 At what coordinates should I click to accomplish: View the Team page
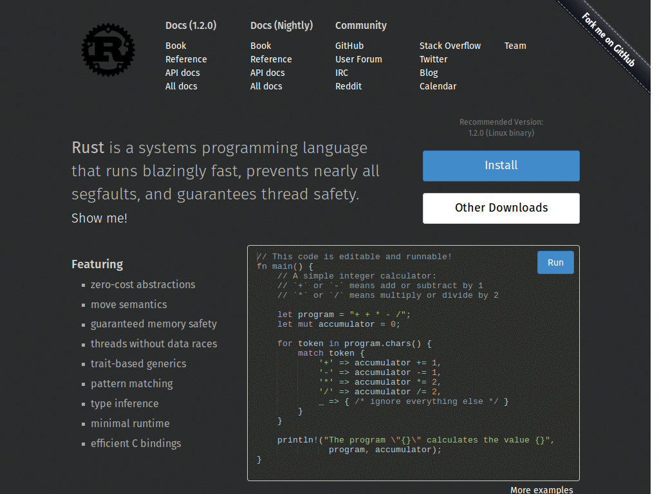(515, 46)
